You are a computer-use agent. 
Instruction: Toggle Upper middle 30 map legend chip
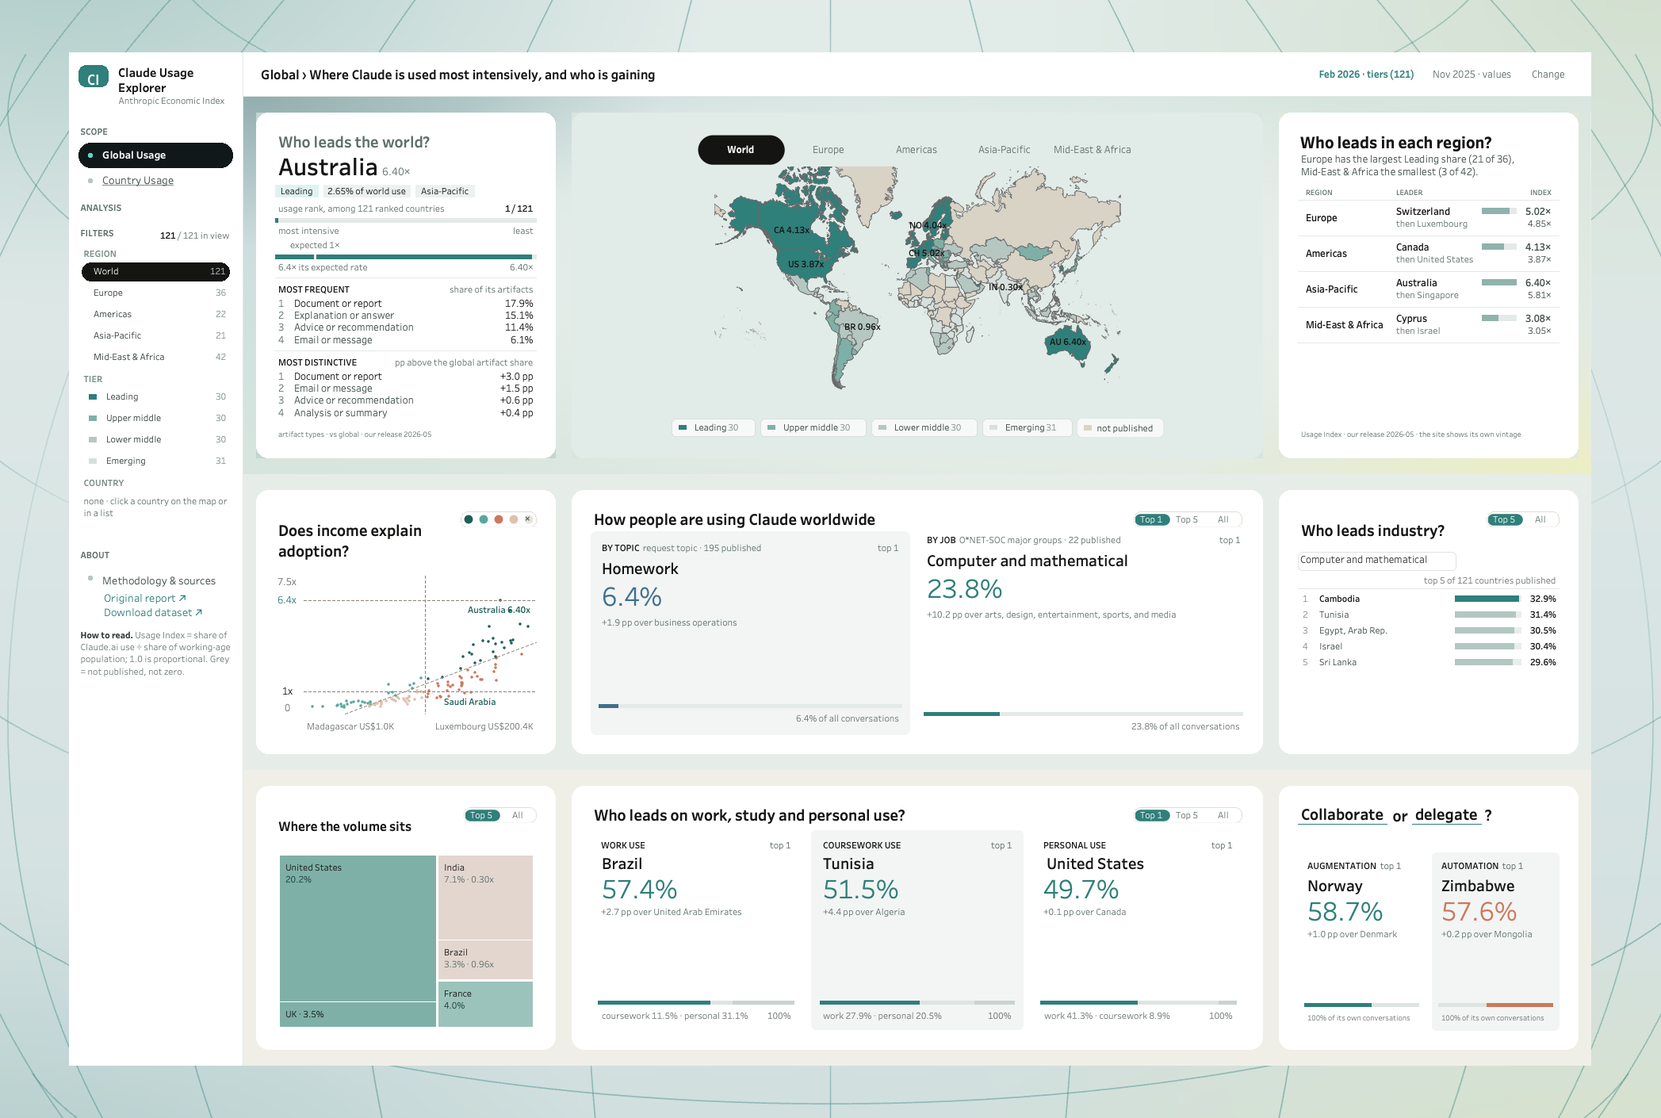pyautogui.click(x=813, y=427)
